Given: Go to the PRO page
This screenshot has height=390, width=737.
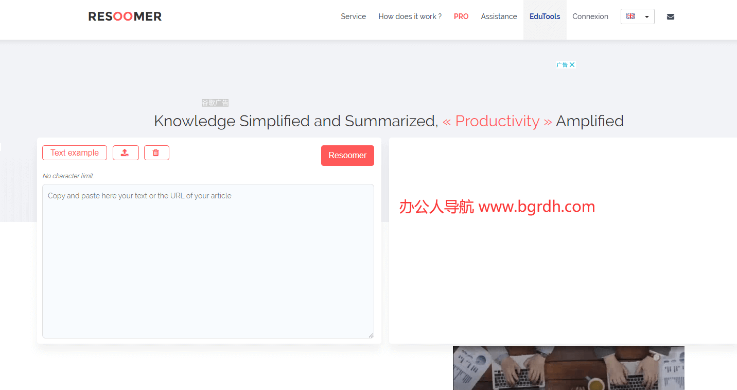Looking at the screenshot, I should point(461,16).
